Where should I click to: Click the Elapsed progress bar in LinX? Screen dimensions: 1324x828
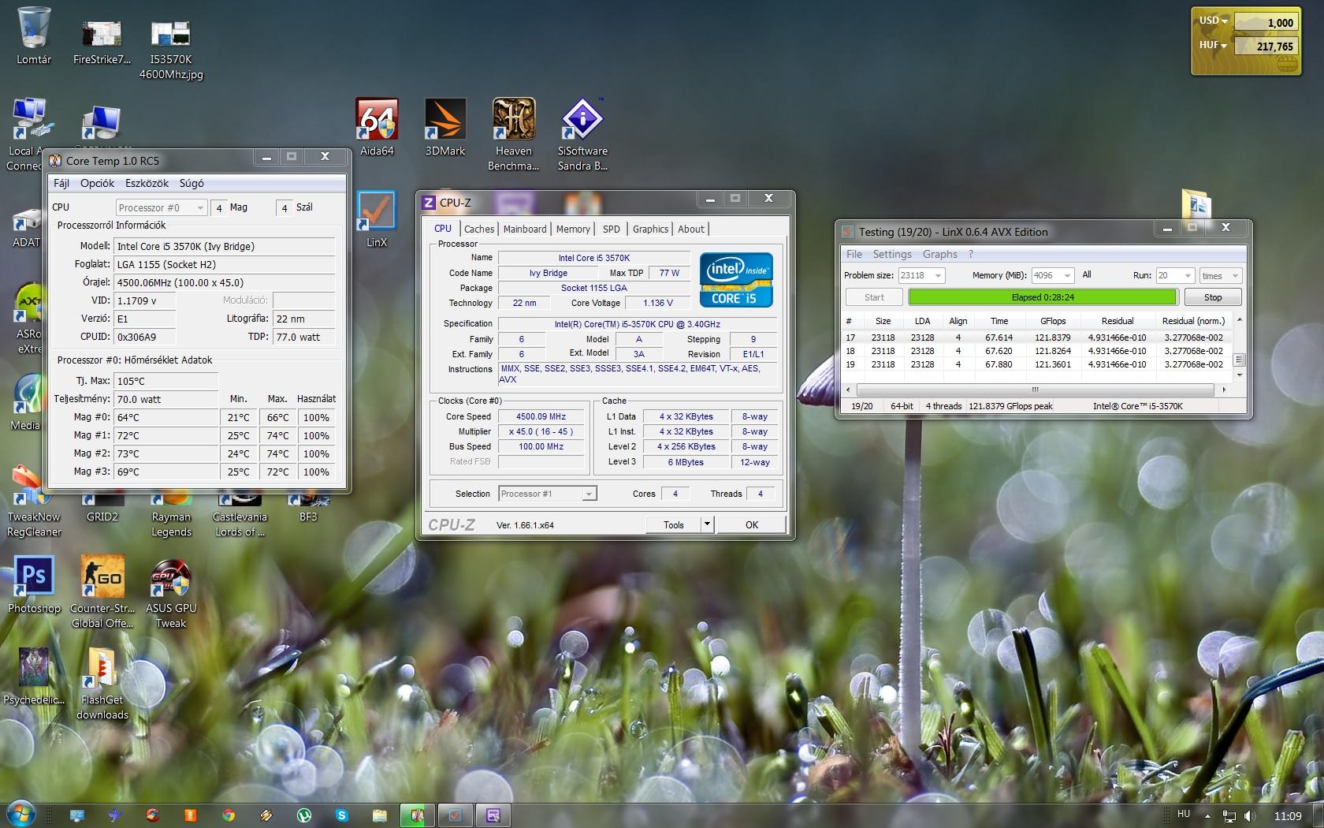pos(1043,297)
